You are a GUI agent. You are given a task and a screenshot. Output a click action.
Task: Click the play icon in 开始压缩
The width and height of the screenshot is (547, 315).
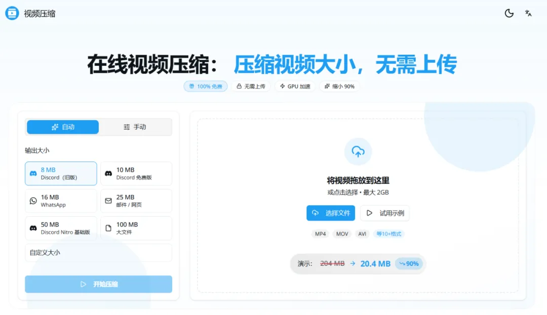pyautogui.click(x=83, y=284)
